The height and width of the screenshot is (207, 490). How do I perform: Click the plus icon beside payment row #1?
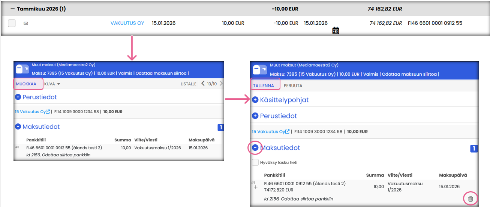pyautogui.click(x=256, y=187)
